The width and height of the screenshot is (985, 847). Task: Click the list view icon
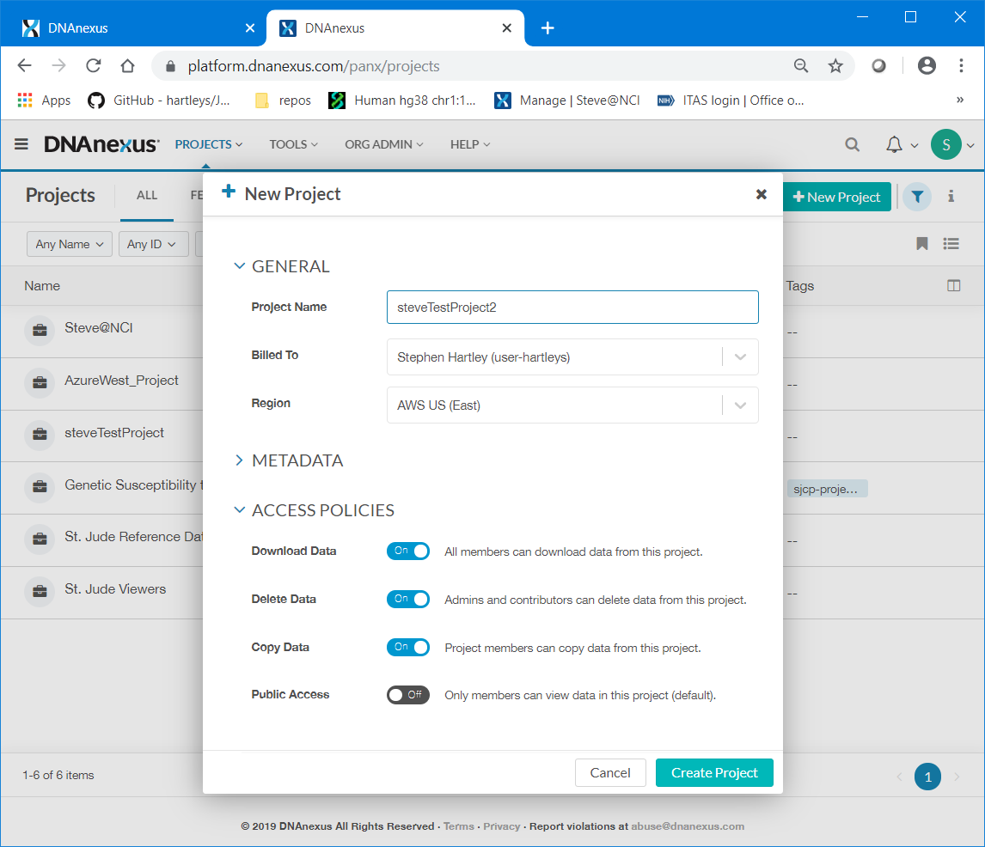click(x=951, y=244)
